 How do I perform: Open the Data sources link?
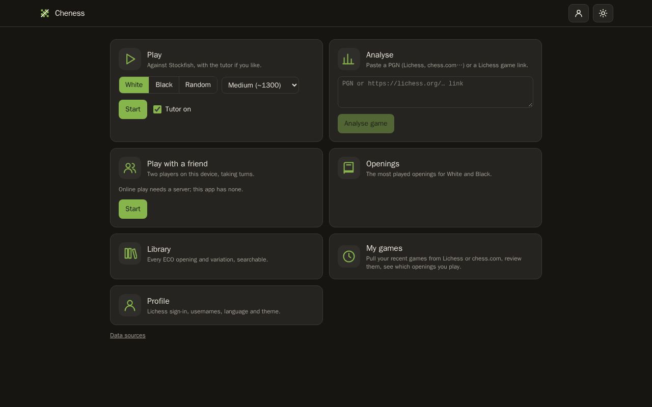[128, 335]
